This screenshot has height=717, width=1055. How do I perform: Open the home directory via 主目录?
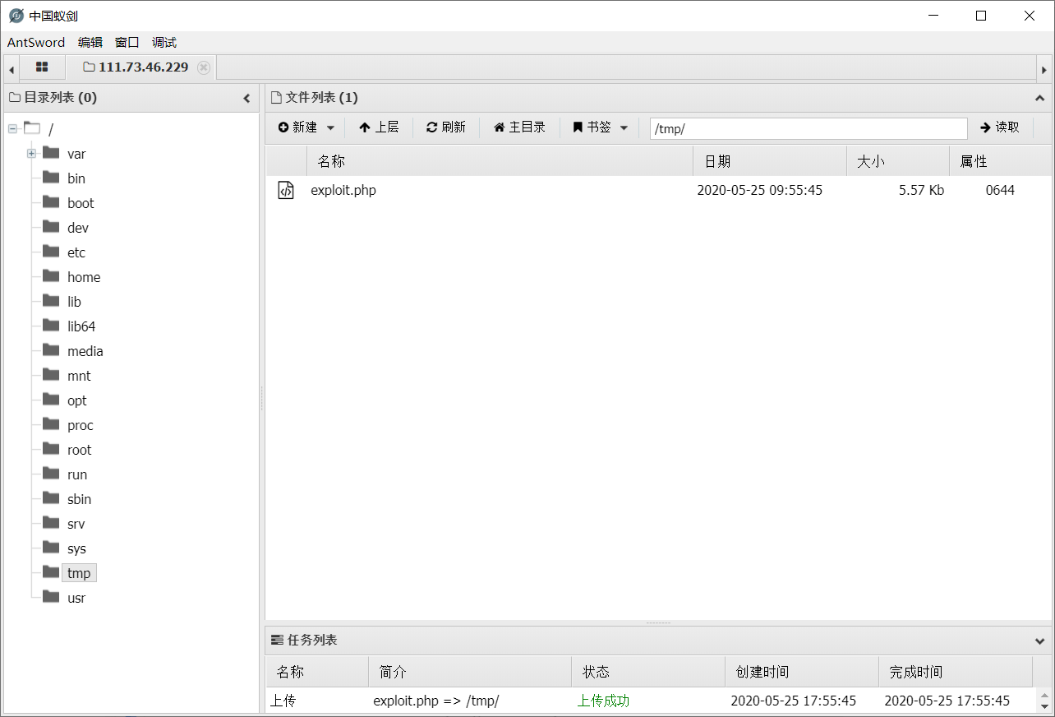click(519, 127)
